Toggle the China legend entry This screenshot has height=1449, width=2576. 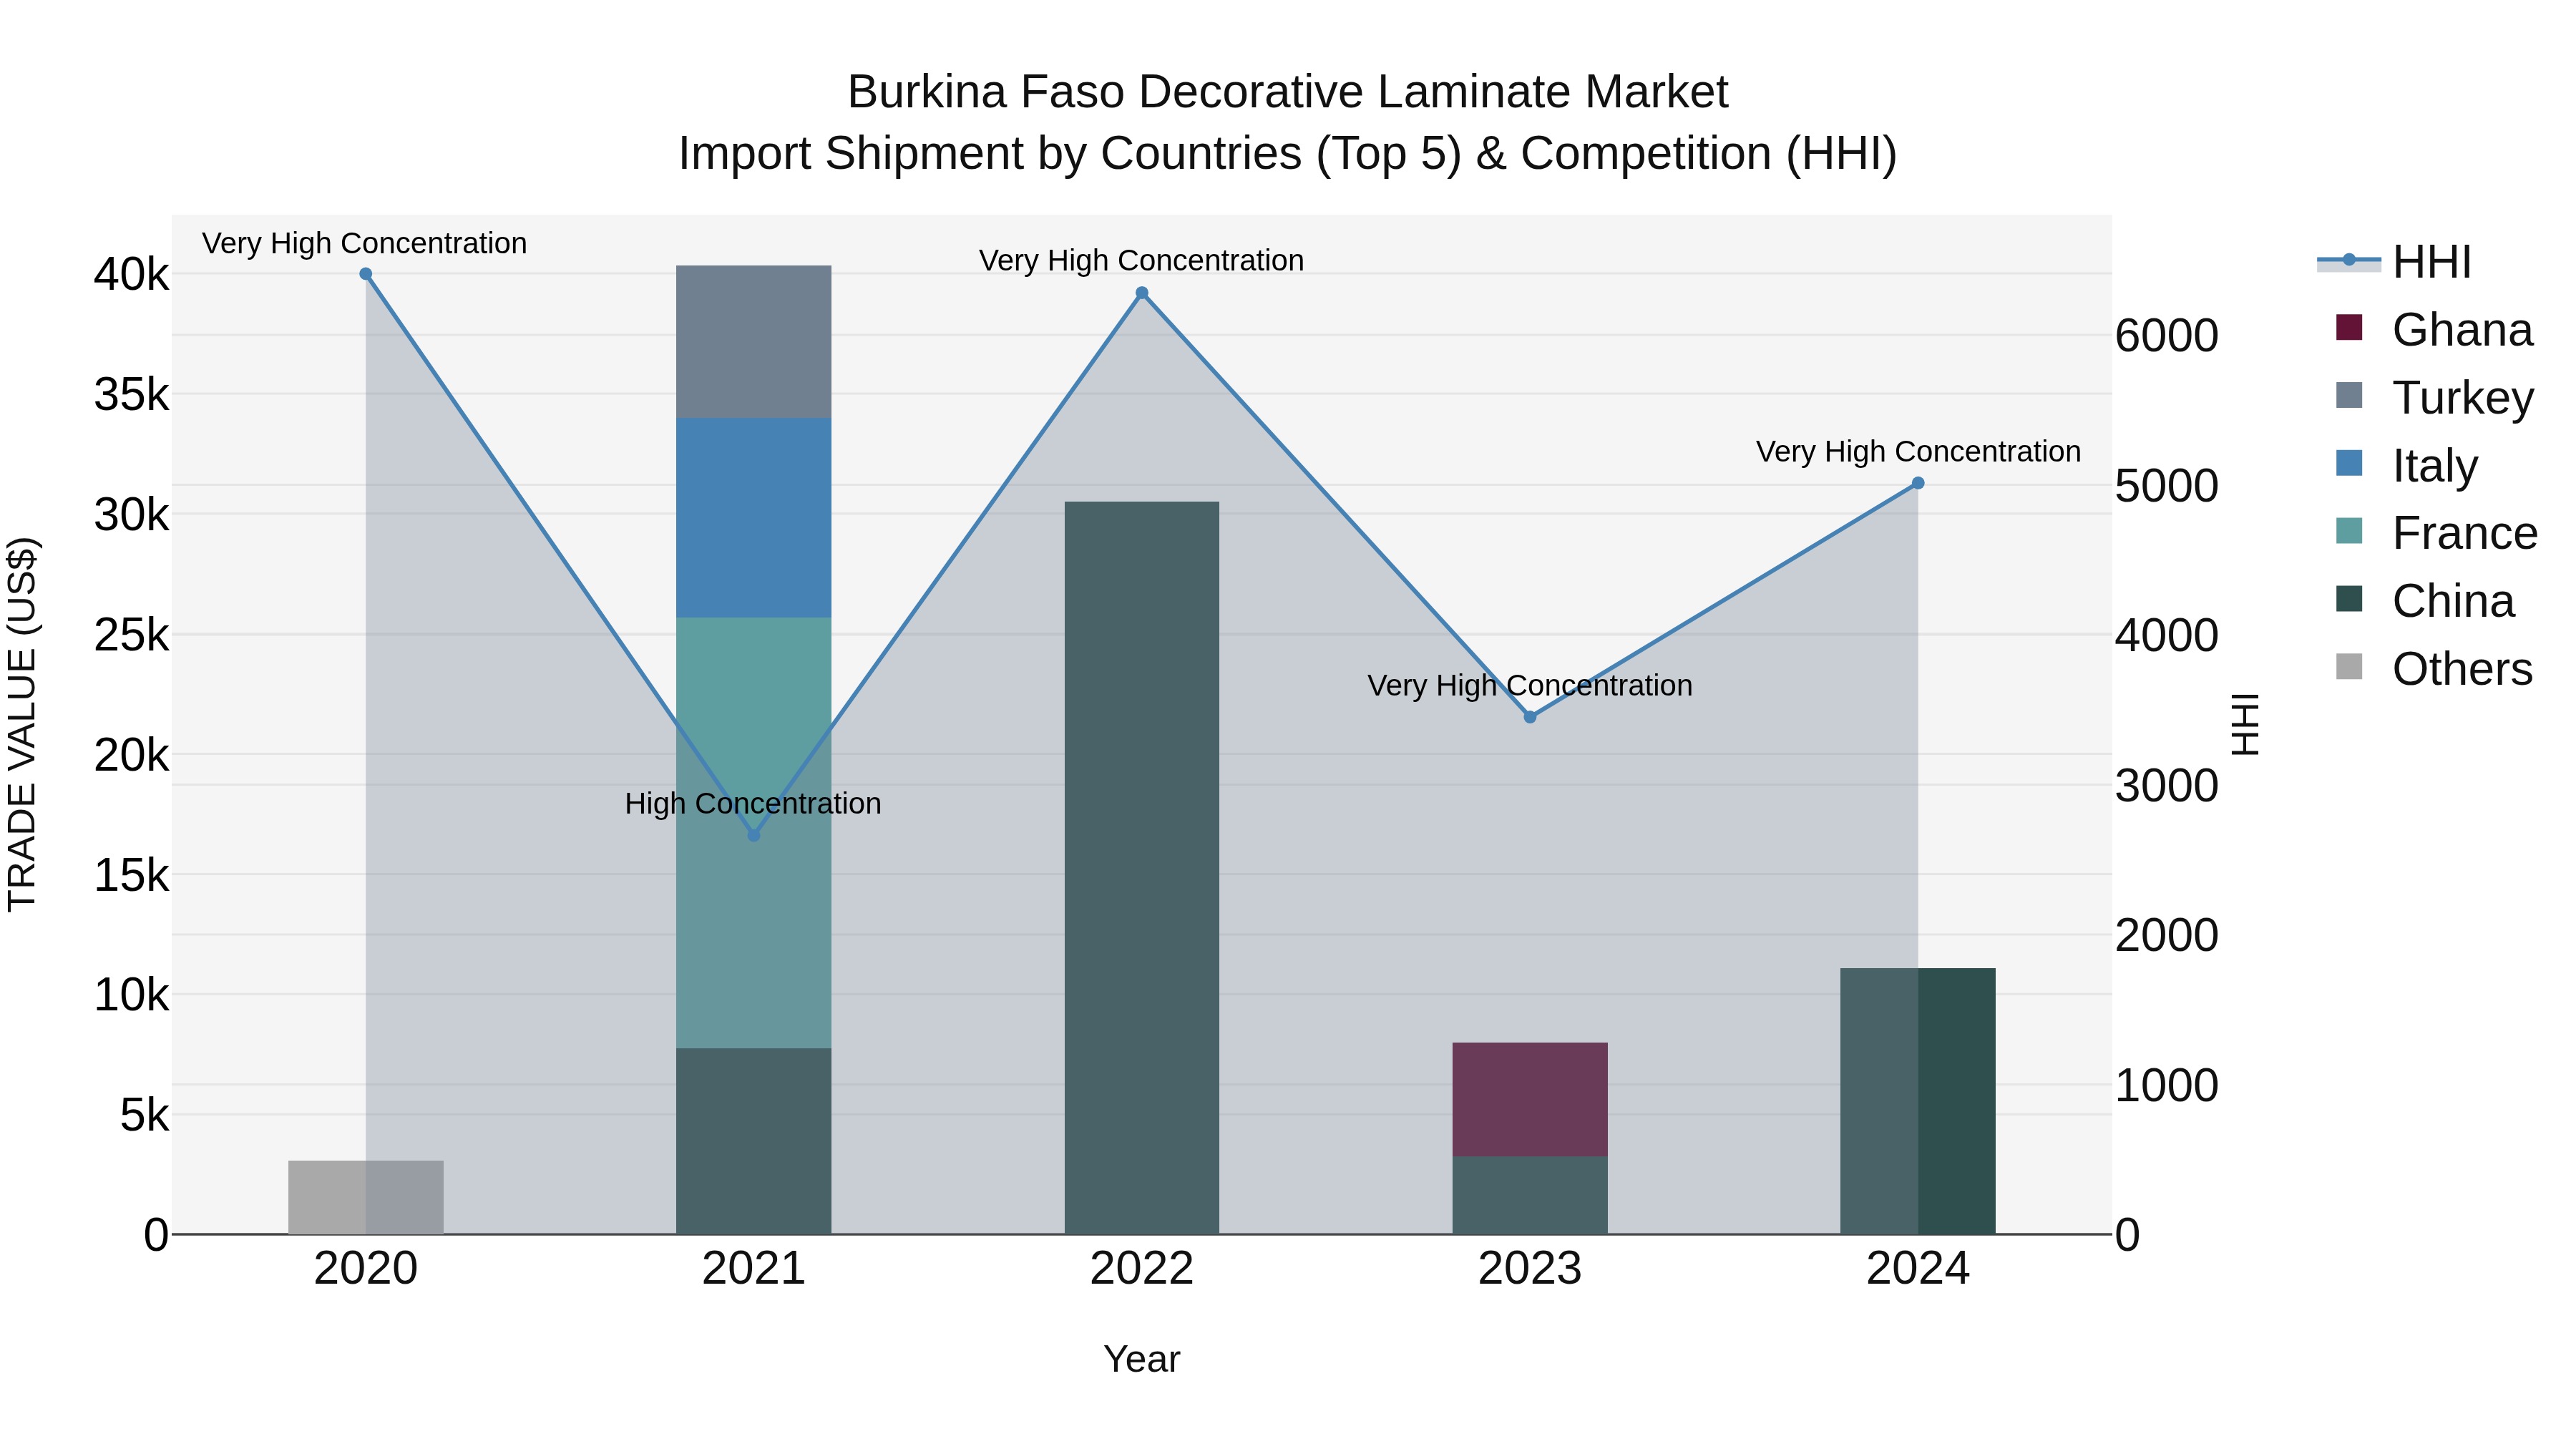(2424, 601)
